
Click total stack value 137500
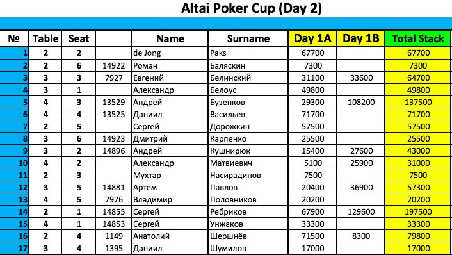pos(417,102)
